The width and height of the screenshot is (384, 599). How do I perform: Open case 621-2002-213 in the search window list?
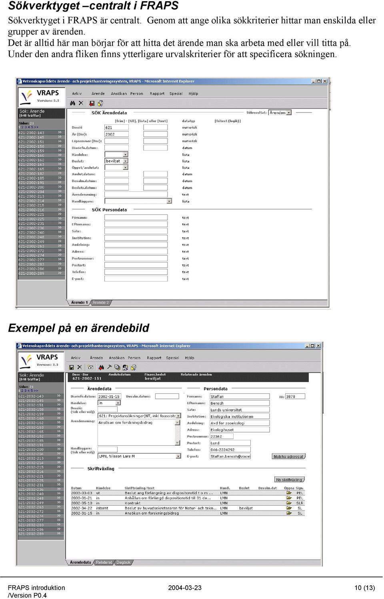(x=31, y=196)
